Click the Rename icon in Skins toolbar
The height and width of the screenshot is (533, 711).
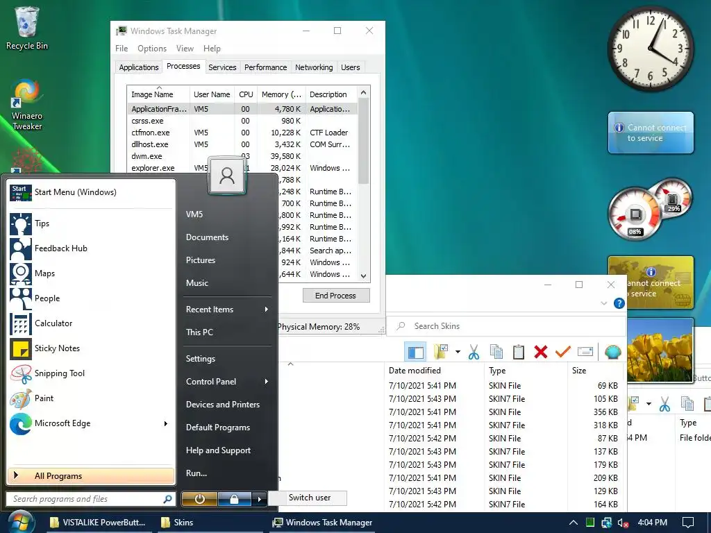pyautogui.click(x=585, y=352)
